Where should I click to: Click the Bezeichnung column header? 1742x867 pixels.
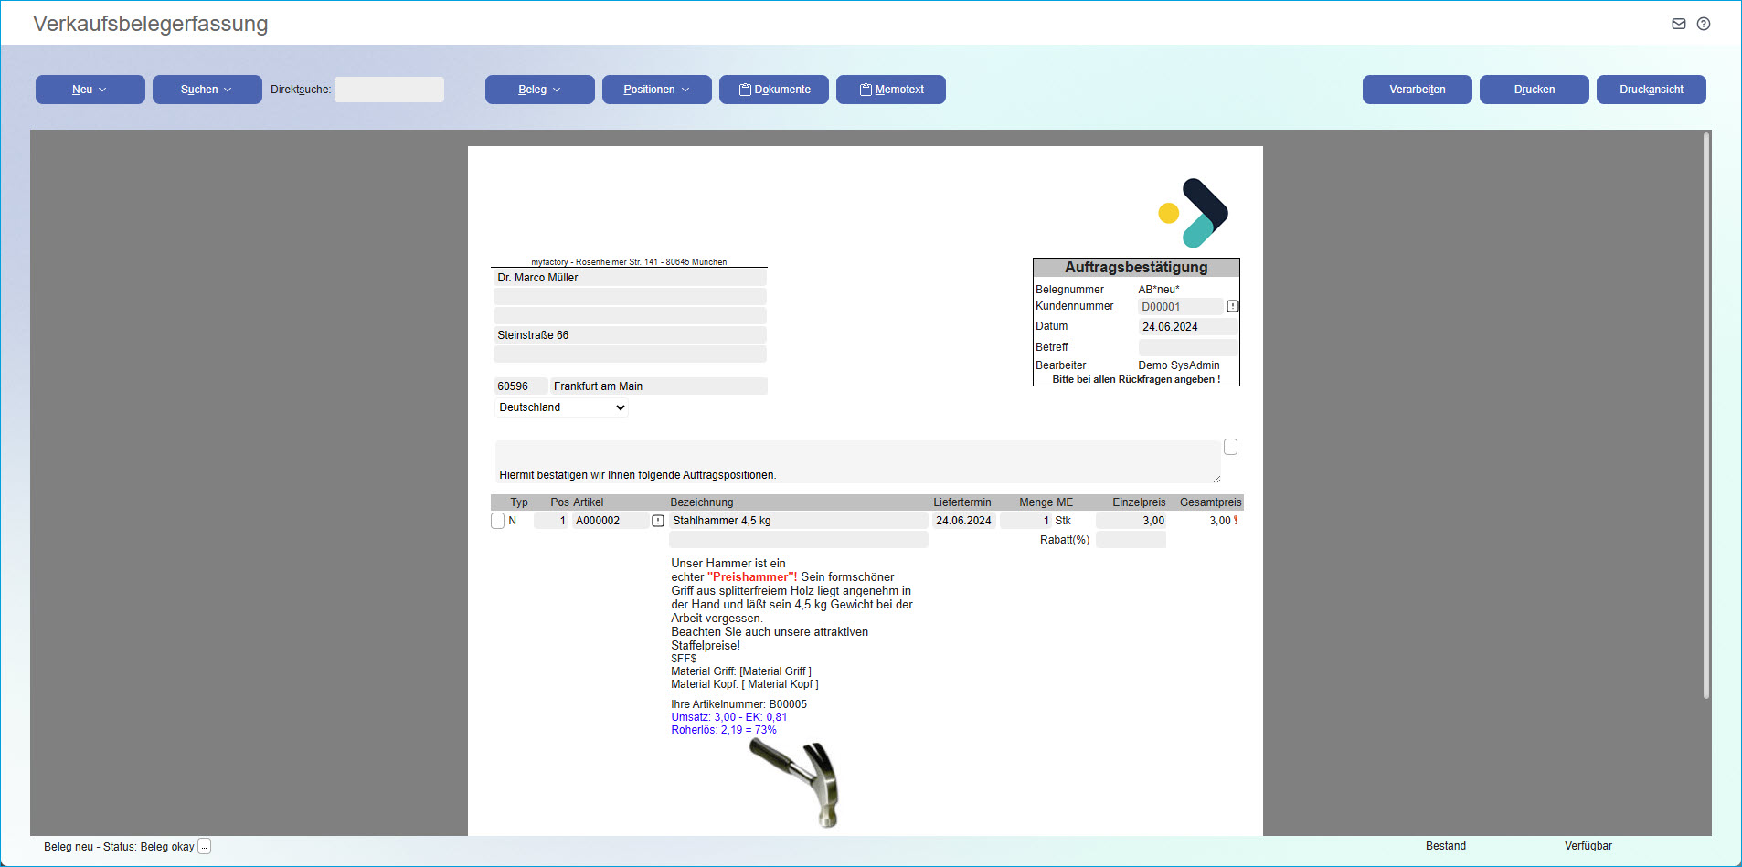point(702,502)
